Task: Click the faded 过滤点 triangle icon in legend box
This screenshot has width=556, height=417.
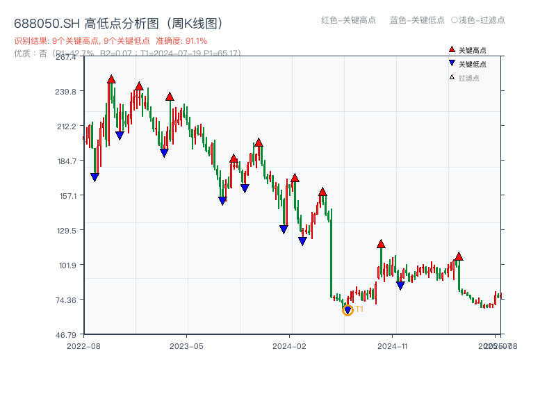Action: 450,76
